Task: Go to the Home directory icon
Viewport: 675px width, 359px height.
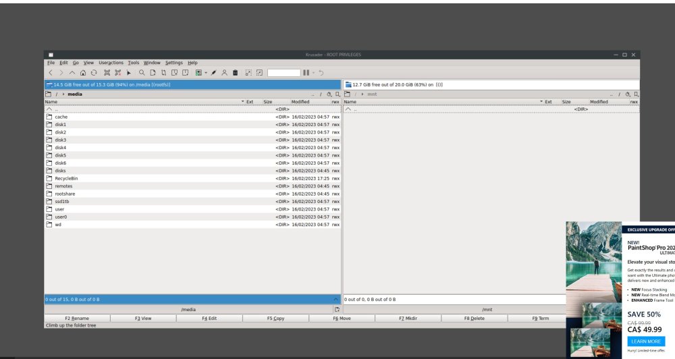Action: (x=83, y=73)
